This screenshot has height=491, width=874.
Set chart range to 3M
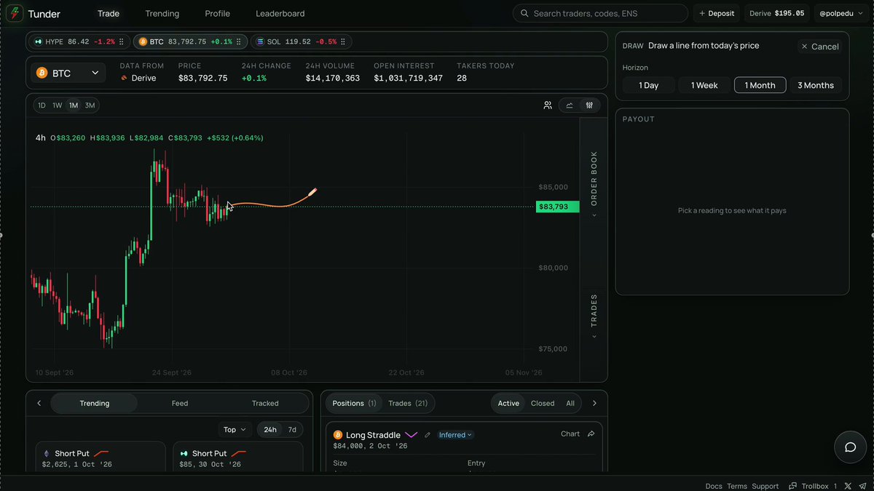(x=90, y=105)
